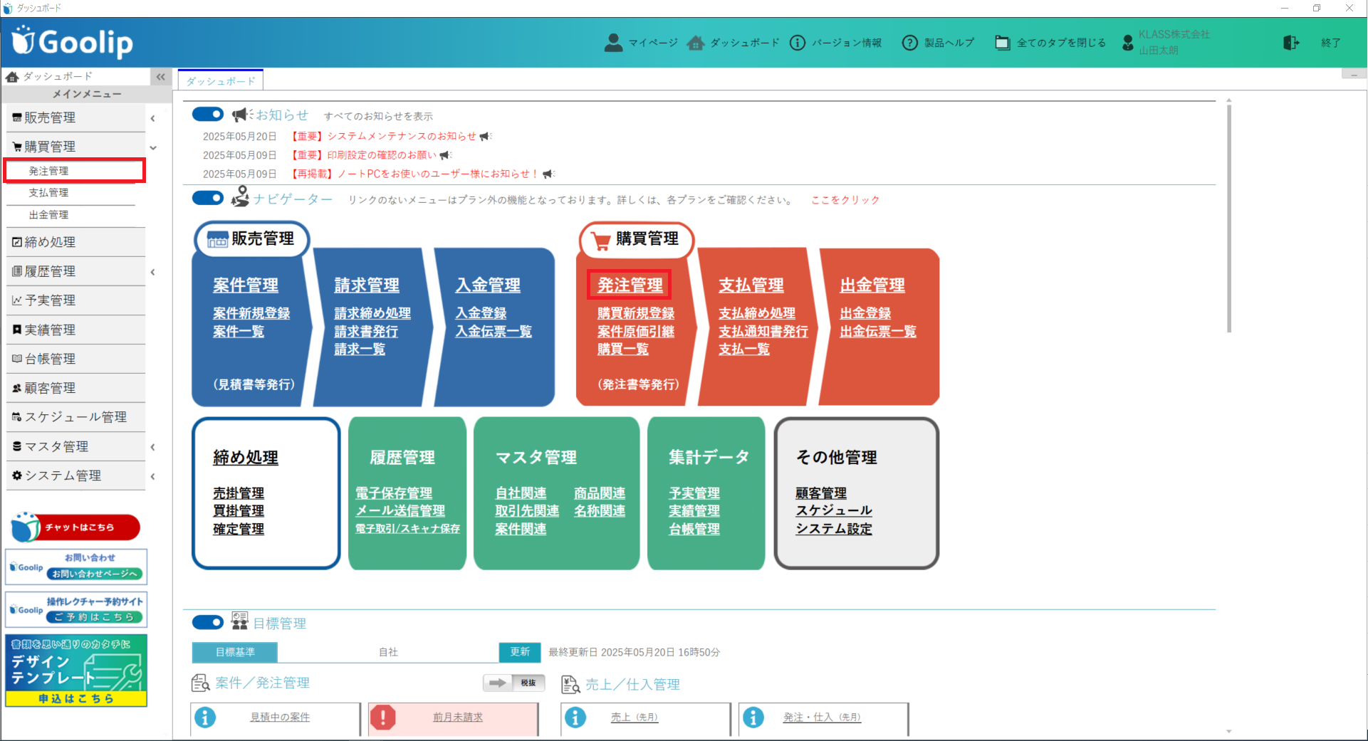Click red alert icon beside 前月未請求

(383, 717)
